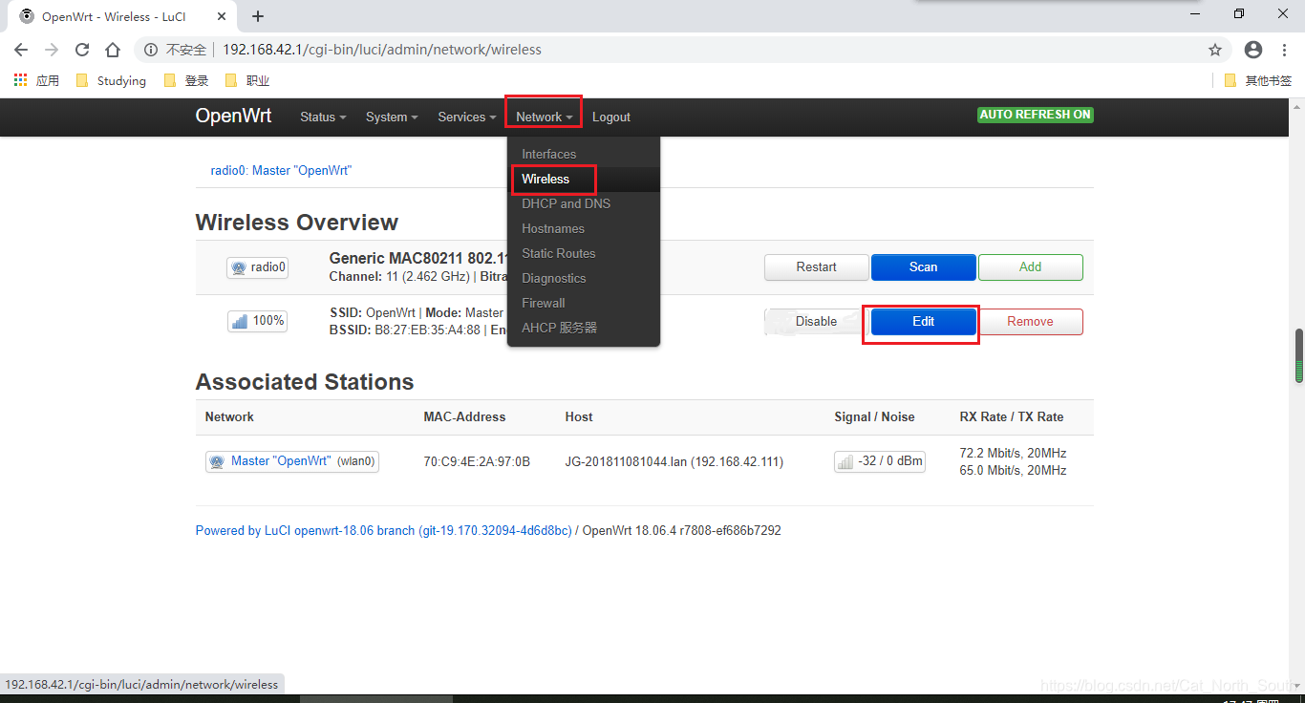
Task: Open Diagnostics menu entry
Action: tap(584, 278)
